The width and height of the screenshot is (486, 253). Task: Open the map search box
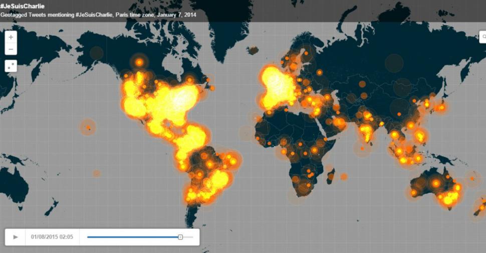(483, 37)
